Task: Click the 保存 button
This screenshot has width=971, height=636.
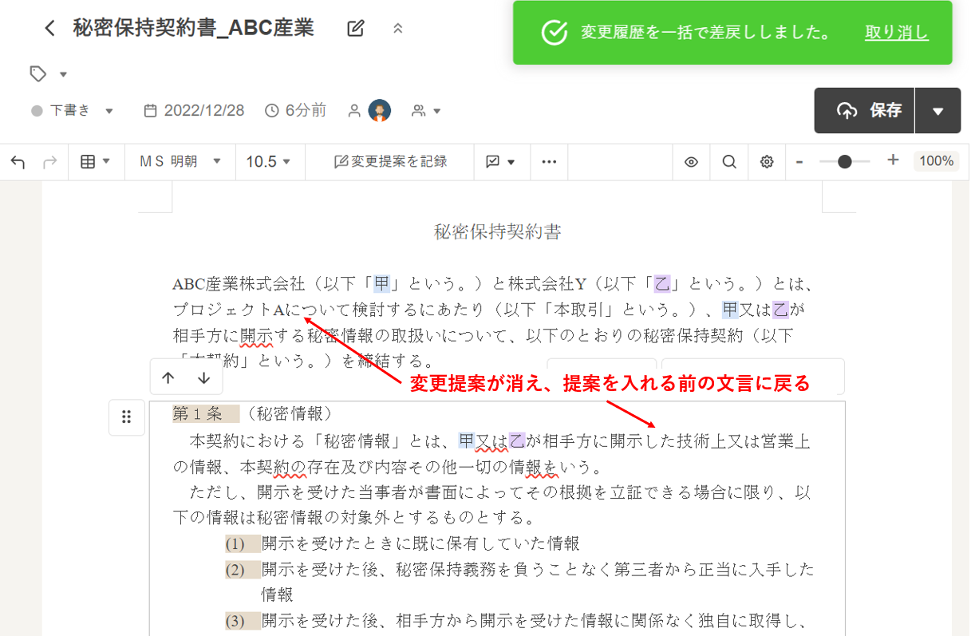Action: pyautogui.click(x=865, y=111)
